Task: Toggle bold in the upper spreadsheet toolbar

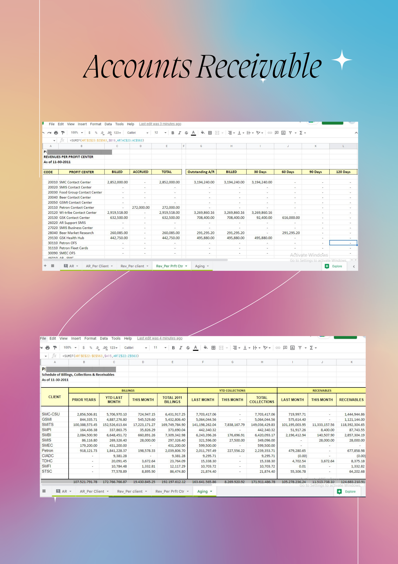Action: pos(173,133)
